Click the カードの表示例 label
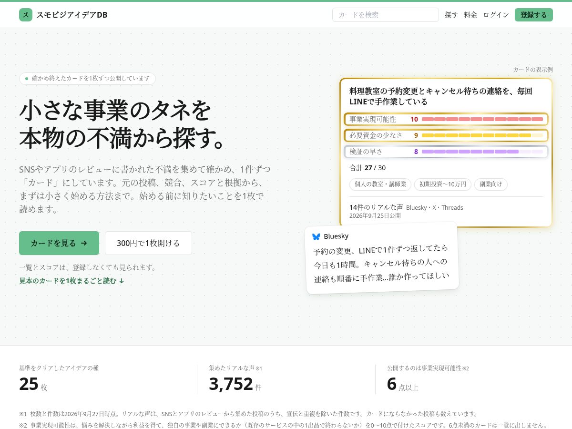 533,70
